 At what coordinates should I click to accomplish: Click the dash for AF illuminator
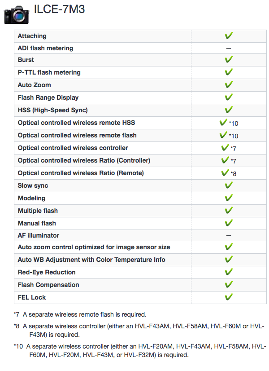coord(229,235)
